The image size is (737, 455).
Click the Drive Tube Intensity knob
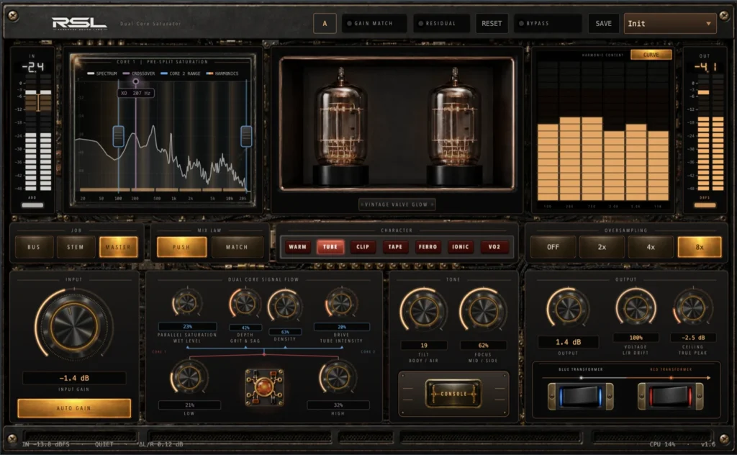point(341,304)
